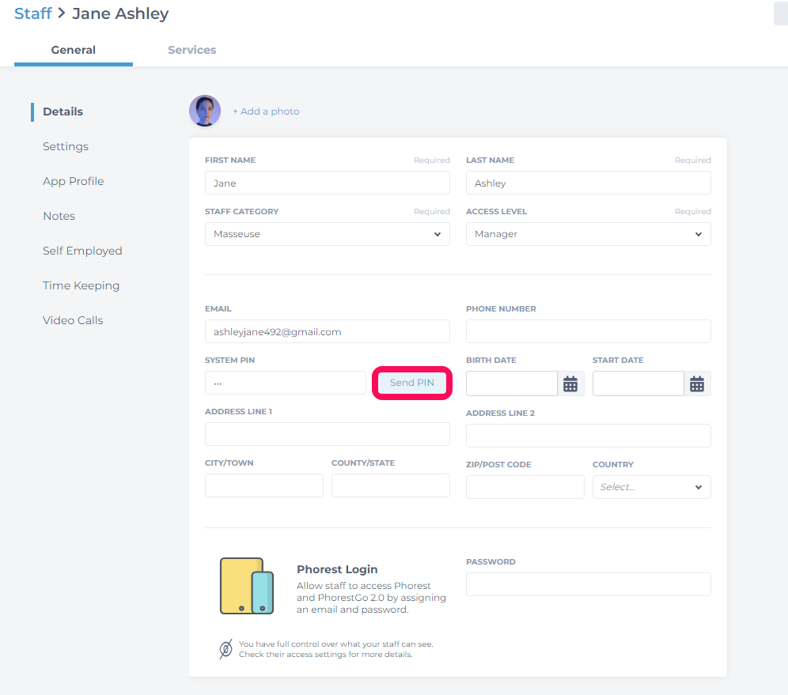The height and width of the screenshot is (695, 788).
Task: Focus the Email field
Action: (328, 331)
